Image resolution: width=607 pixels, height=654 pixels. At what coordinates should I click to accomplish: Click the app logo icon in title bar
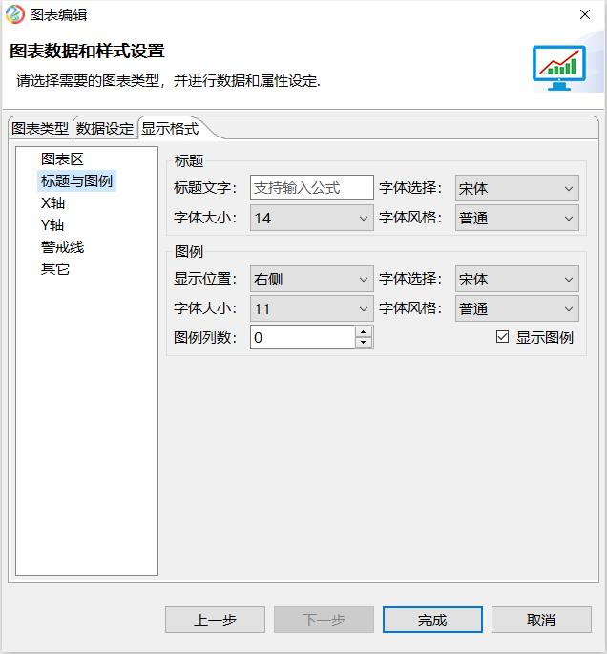coord(14,14)
